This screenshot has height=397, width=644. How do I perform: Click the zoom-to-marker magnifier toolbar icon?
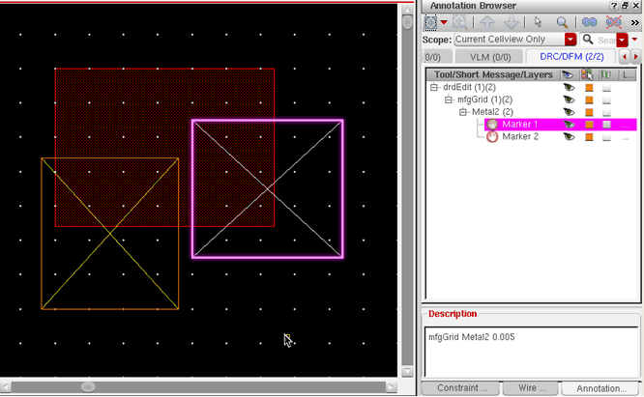click(x=562, y=22)
